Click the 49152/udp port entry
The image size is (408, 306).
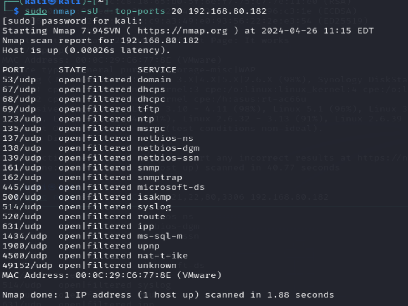click(x=24, y=266)
